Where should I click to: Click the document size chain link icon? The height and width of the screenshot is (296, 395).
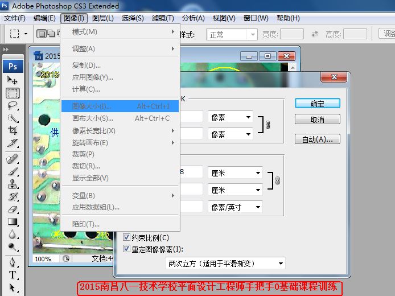pos(277,180)
